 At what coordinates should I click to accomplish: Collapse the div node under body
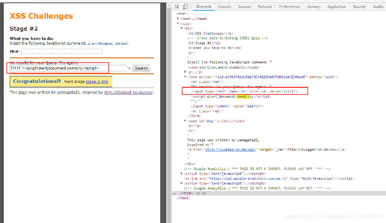click(x=181, y=28)
